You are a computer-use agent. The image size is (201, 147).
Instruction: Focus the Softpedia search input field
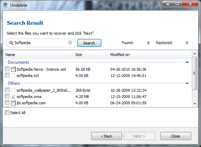click(x=41, y=43)
